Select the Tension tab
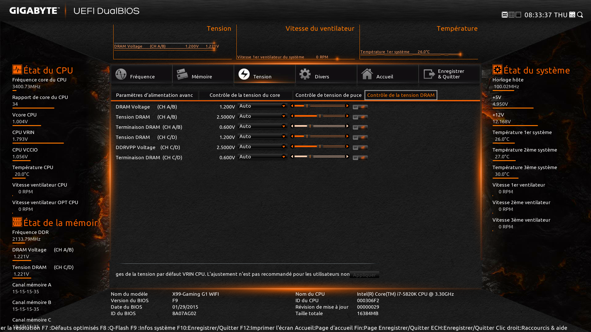Screen dimensions: 591x332 (265, 74)
